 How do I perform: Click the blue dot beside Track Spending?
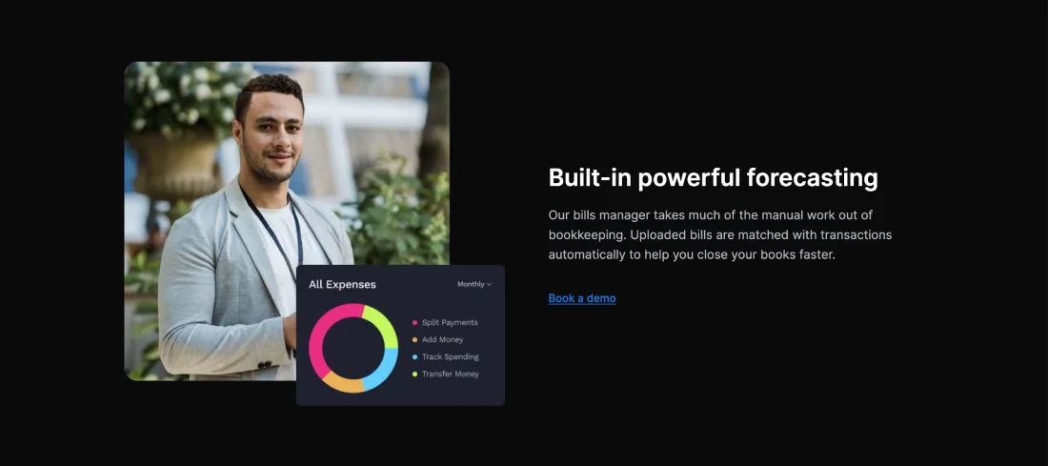pos(415,357)
